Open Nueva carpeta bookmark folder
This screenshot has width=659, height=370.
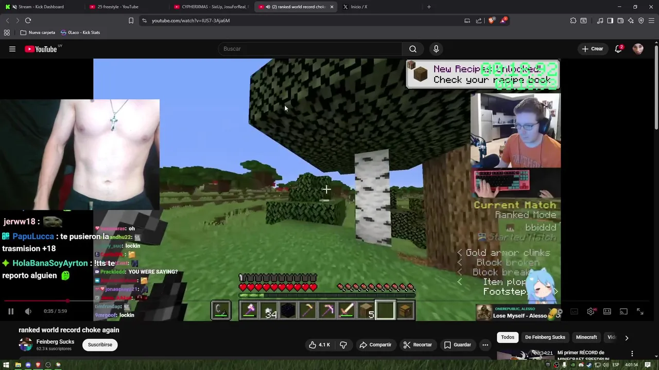pos(38,32)
